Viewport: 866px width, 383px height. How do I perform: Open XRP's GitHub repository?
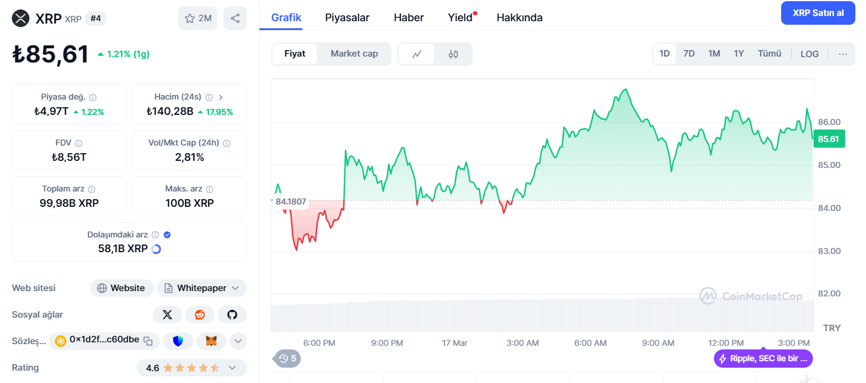pos(232,315)
